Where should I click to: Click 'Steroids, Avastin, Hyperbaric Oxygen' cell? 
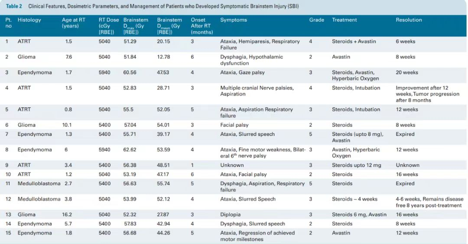pos(355,75)
